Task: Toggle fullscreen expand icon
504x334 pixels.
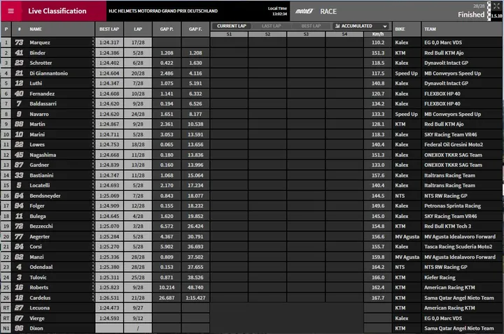Action: 496,6
